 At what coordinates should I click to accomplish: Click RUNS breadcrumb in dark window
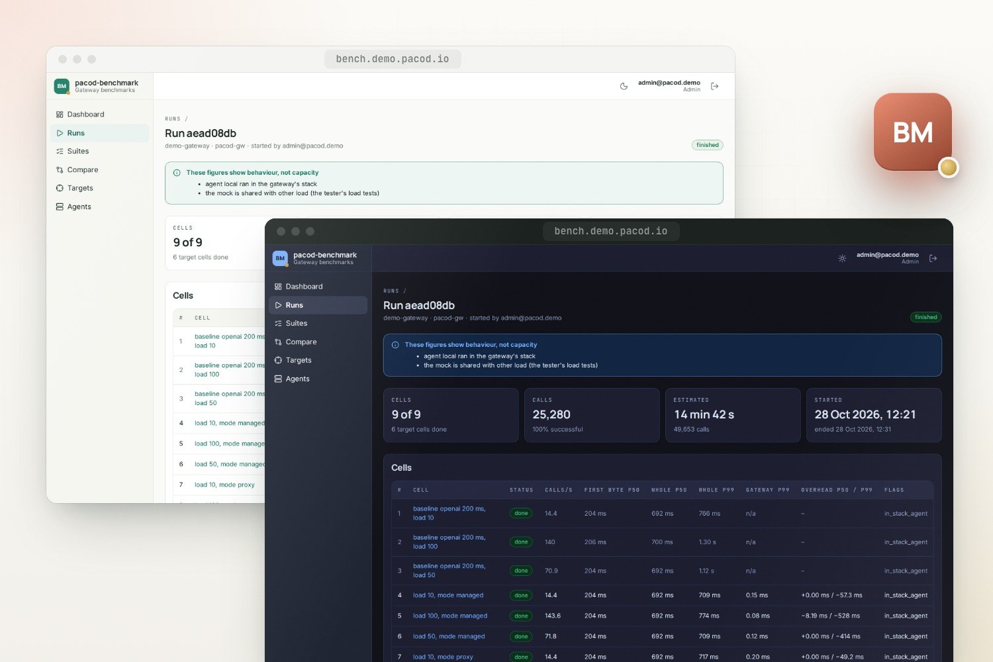391,291
